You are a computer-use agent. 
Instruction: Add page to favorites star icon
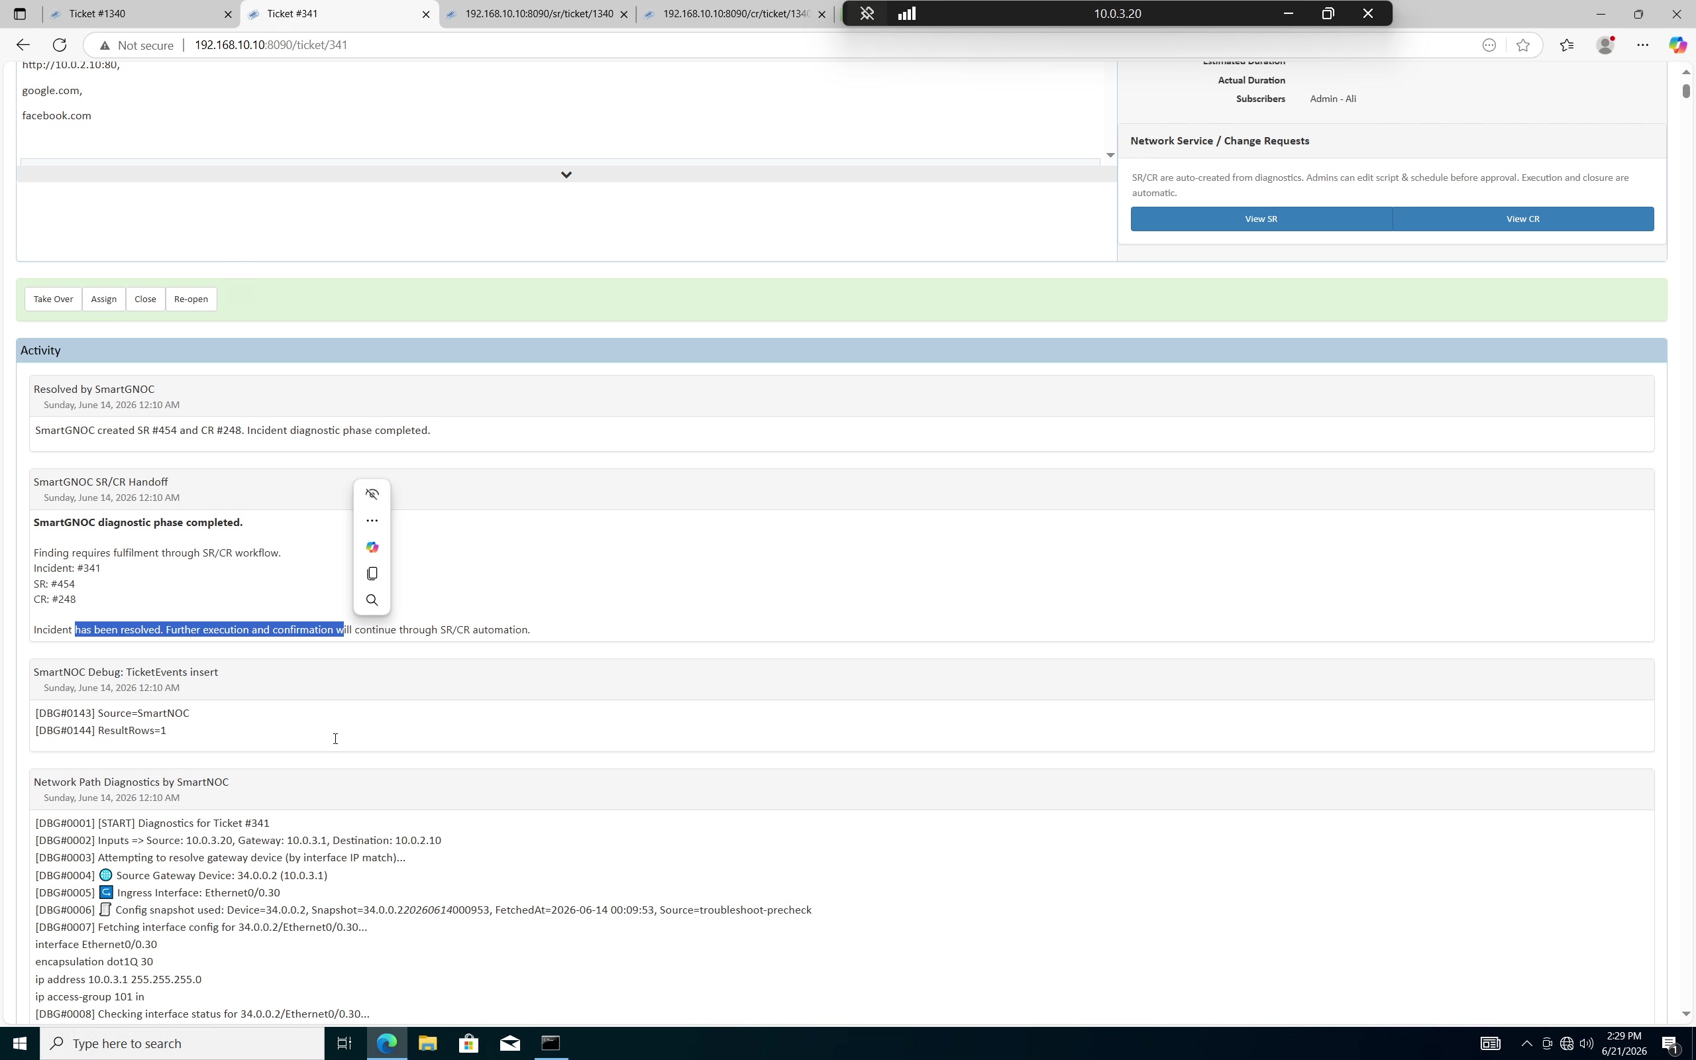(1523, 45)
